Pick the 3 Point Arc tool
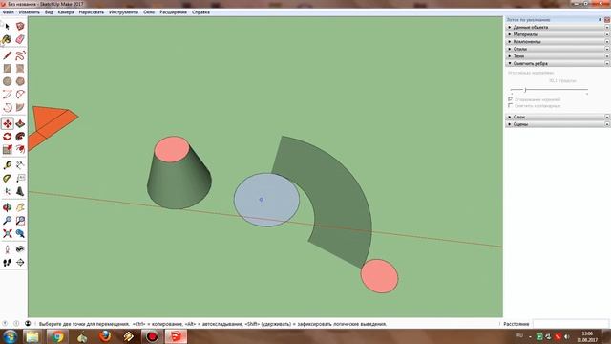Viewport: 611px width, 344px height. pos(7,107)
